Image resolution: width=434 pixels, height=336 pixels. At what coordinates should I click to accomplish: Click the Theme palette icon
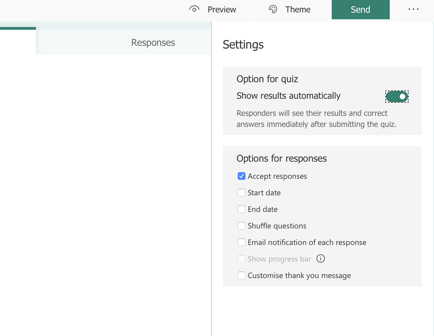tap(273, 9)
